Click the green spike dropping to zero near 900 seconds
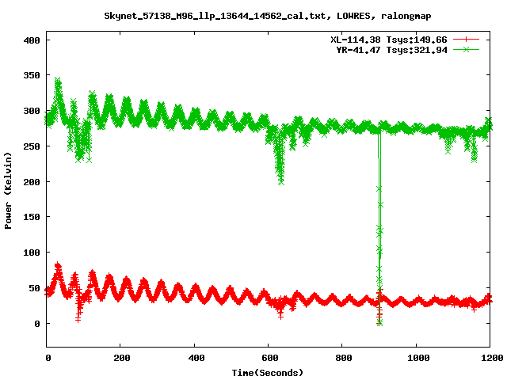507x380 pixels. [x=379, y=226]
